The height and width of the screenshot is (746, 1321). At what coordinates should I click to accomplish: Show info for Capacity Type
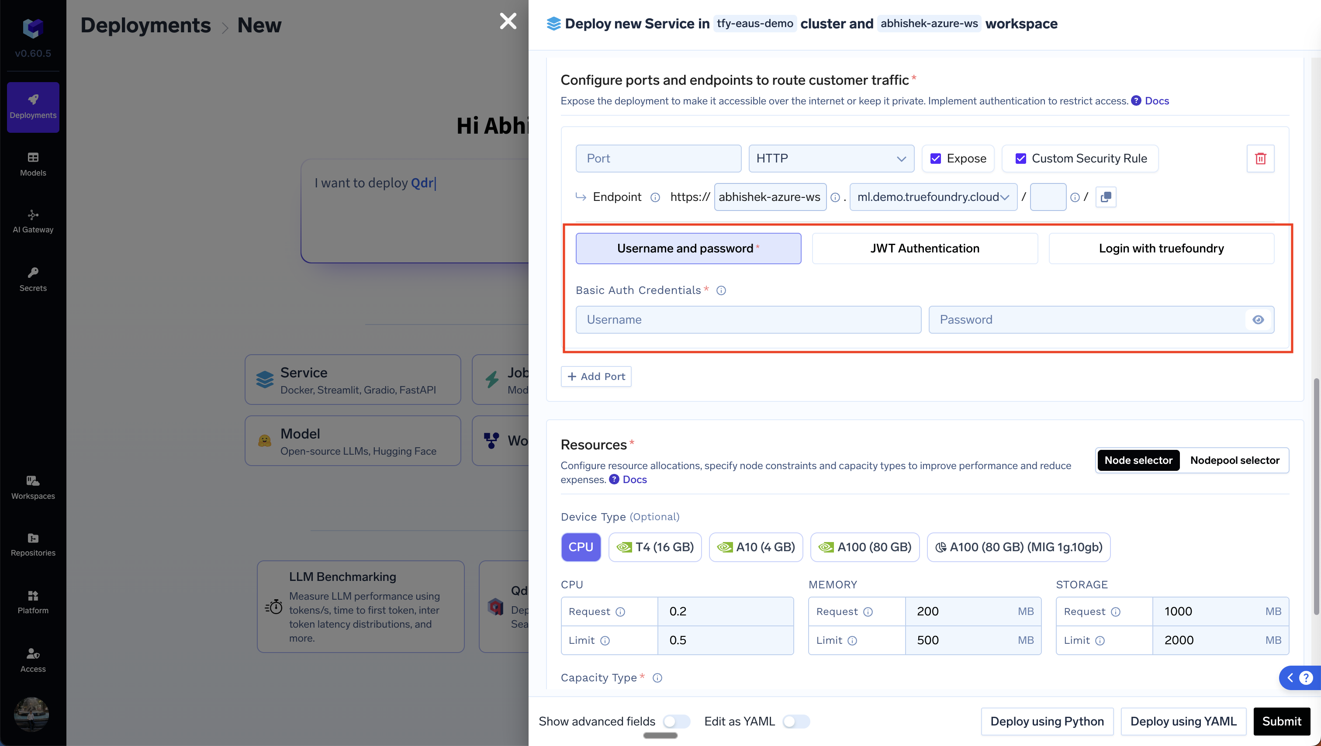pyautogui.click(x=657, y=678)
